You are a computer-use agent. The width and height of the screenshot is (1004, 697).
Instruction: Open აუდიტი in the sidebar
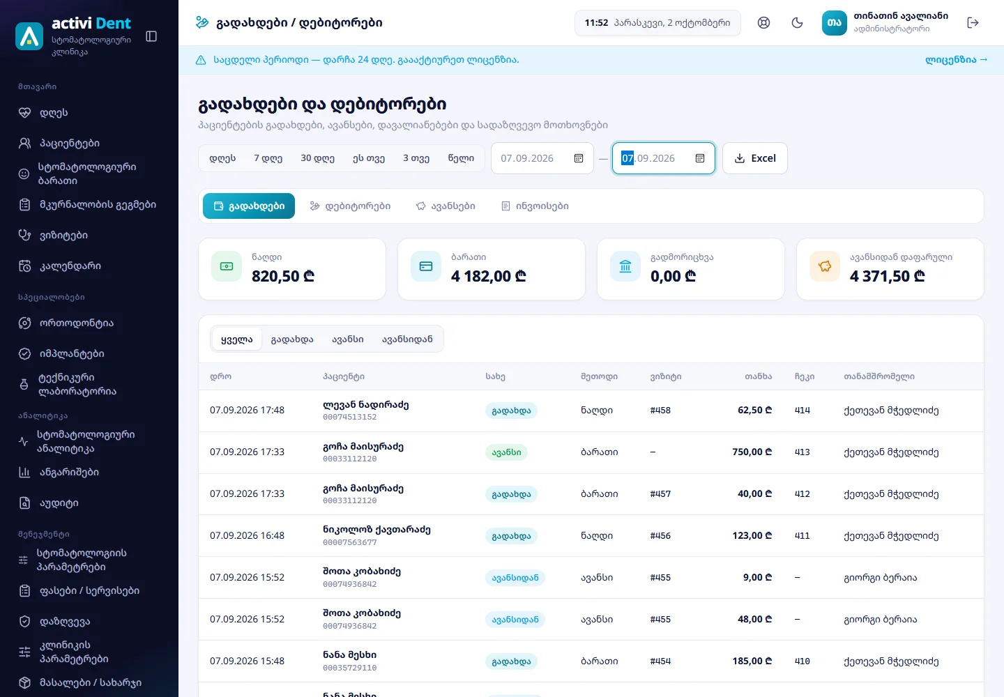click(x=89, y=503)
